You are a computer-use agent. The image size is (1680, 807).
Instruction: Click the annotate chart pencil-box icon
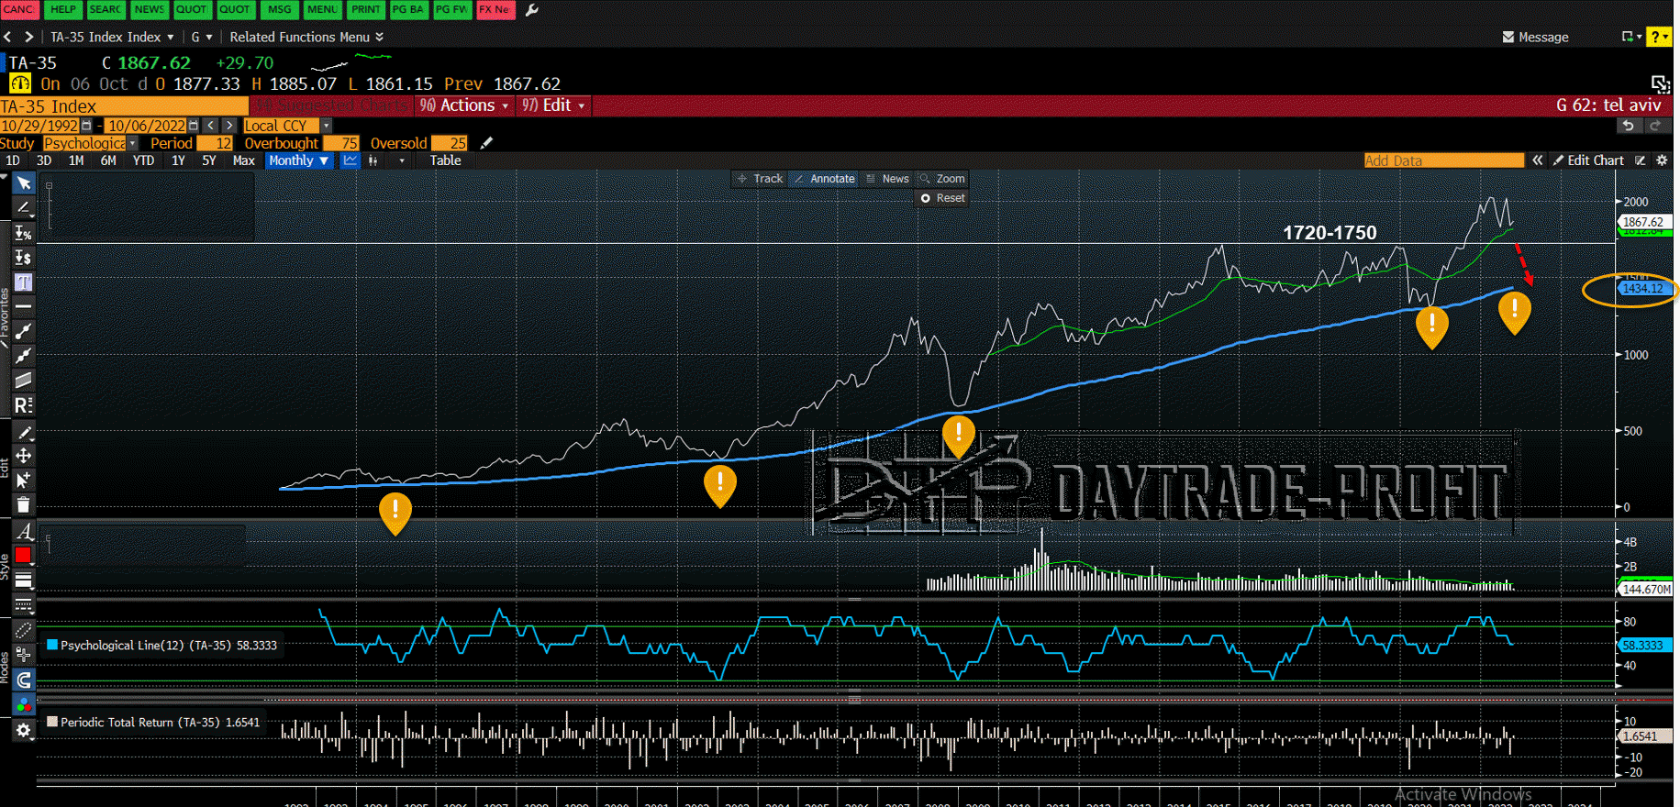point(1641,160)
